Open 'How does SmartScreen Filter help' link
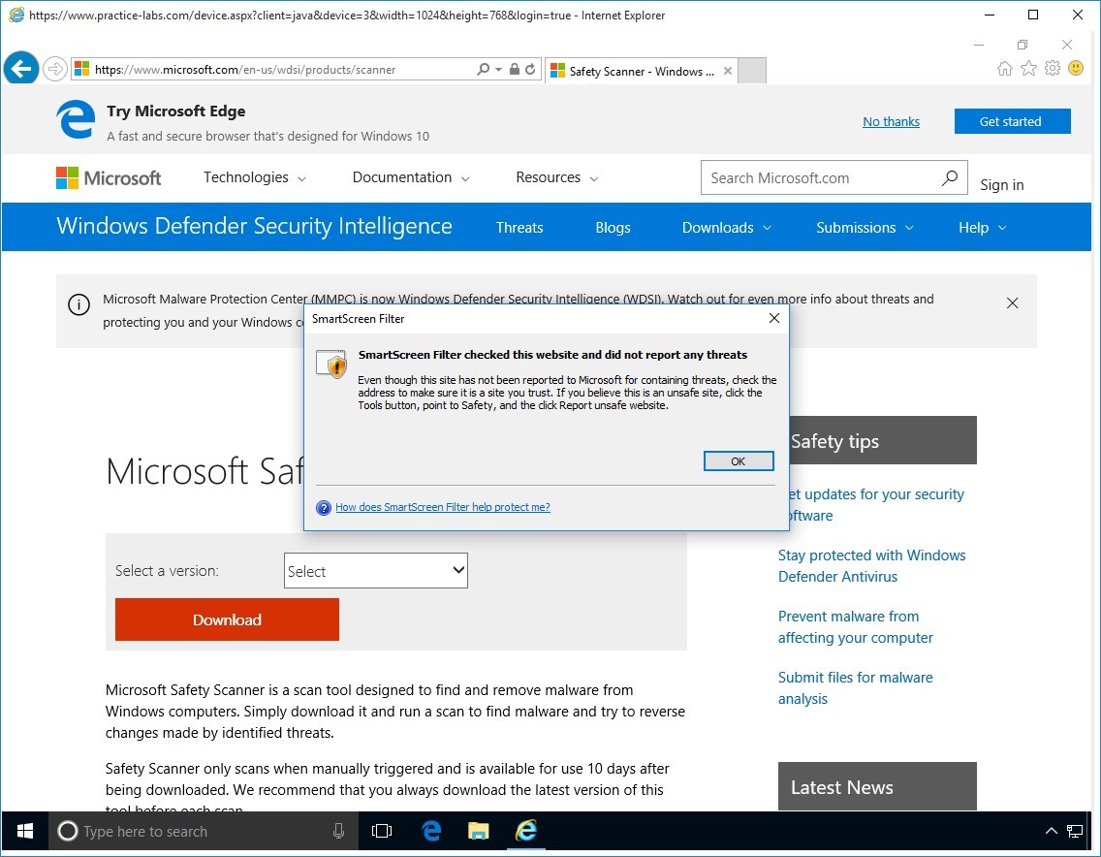Screen dimensions: 1101x857 click(443, 507)
